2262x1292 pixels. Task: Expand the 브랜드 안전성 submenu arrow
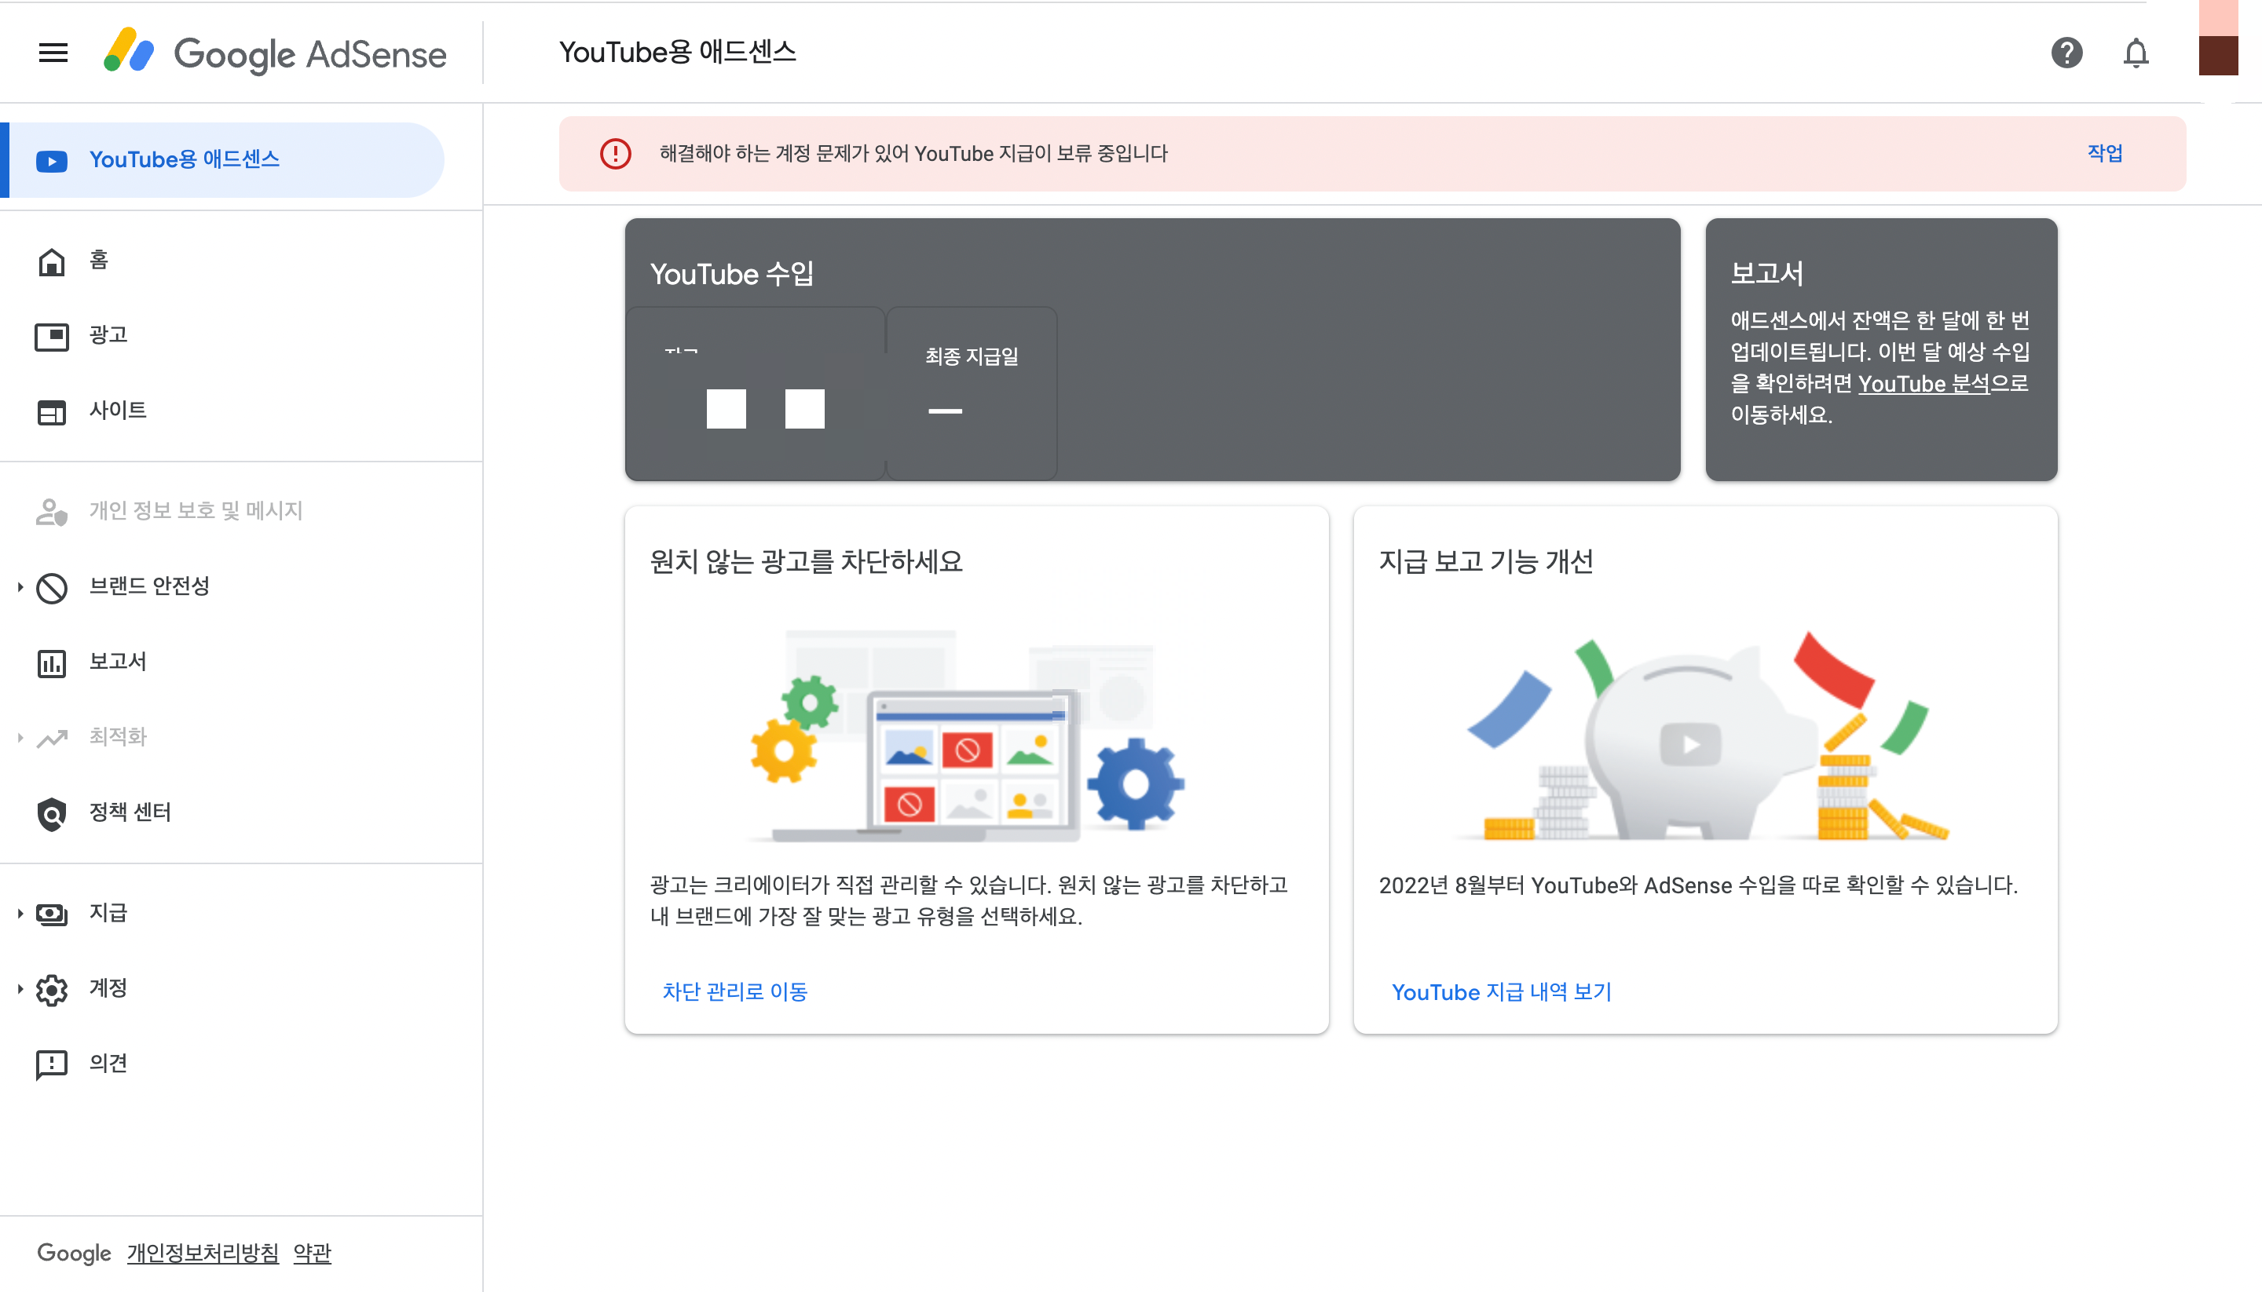(x=20, y=586)
